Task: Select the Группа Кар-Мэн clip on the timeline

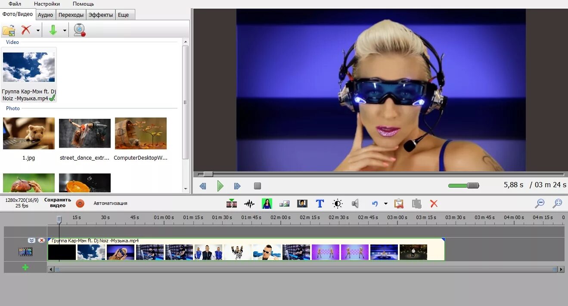Action: (246, 249)
